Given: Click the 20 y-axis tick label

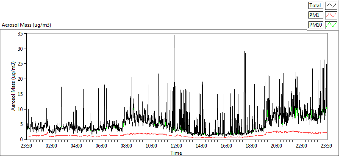Looking at the screenshot, I should tap(20, 79).
